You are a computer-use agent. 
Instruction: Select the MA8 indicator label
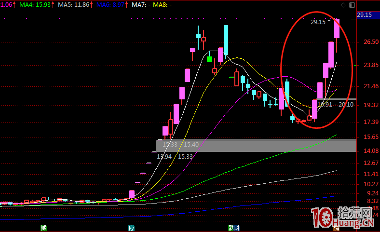point(162,5)
